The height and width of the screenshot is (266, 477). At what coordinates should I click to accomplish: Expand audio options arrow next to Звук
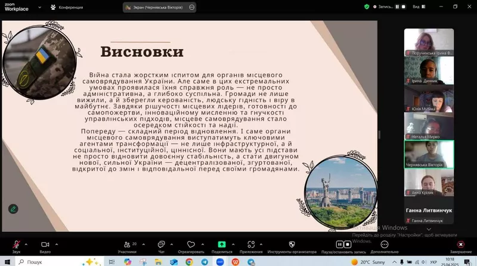click(x=26, y=245)
